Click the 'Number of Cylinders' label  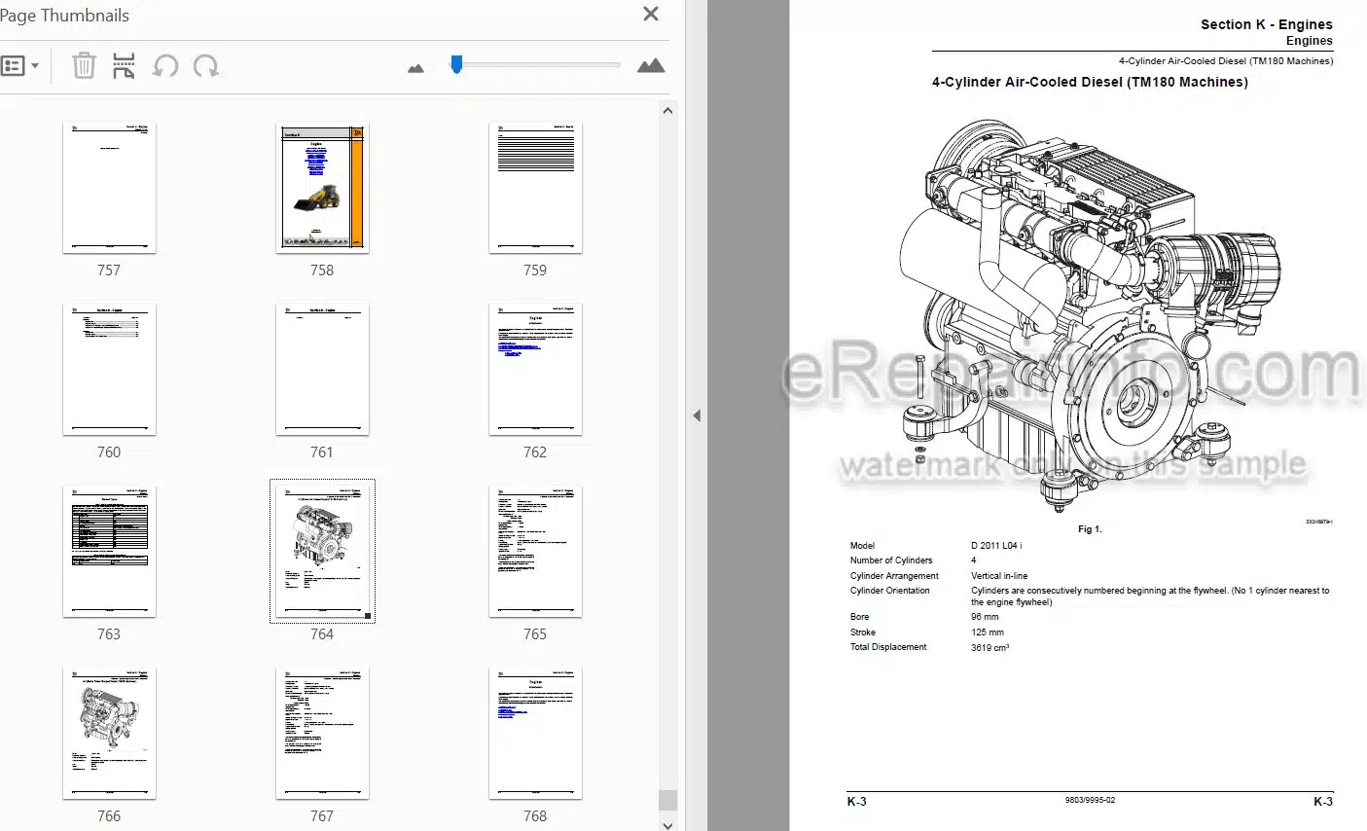[891, 560]
